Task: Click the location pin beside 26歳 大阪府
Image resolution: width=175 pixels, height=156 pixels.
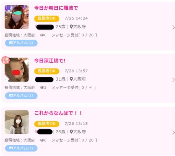Action: tap(71, 132)
